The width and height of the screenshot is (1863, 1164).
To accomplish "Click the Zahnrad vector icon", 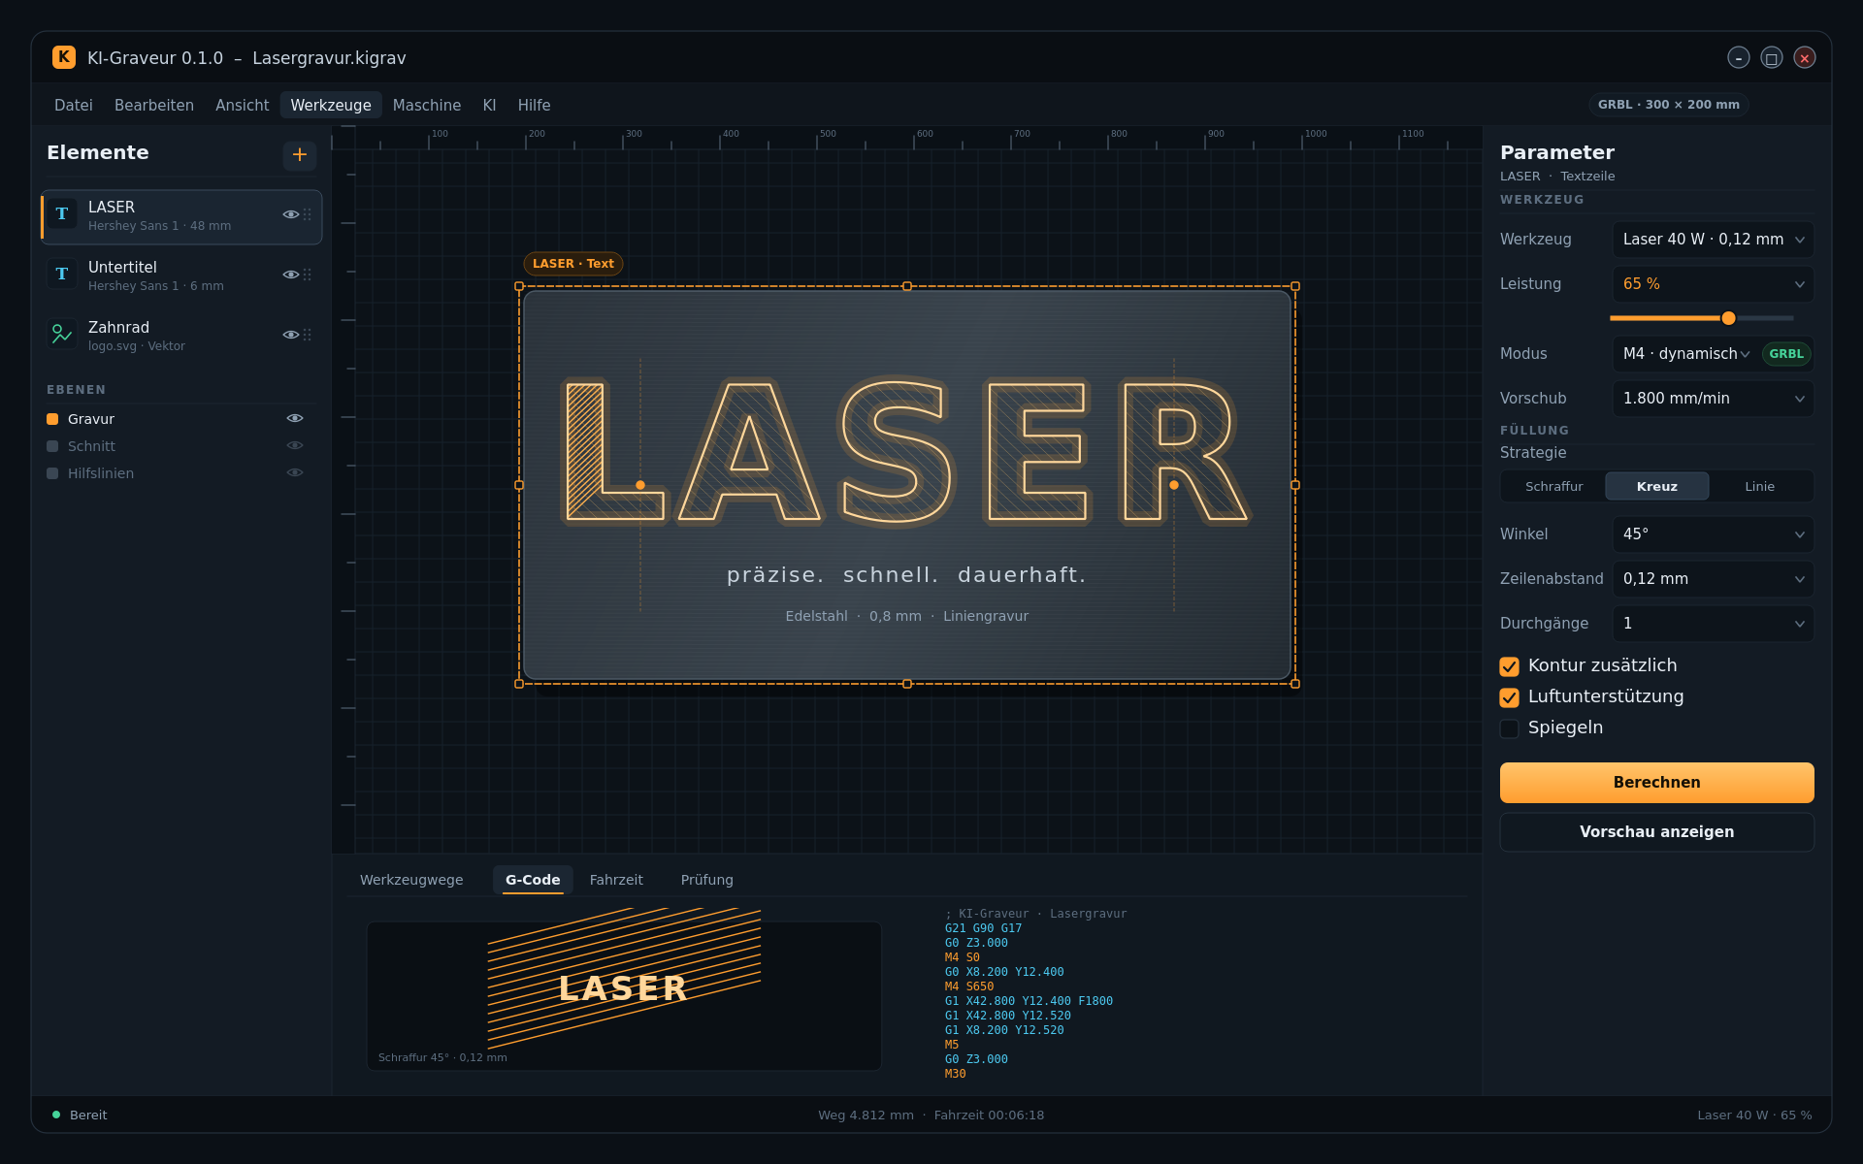I will [62, 335].
